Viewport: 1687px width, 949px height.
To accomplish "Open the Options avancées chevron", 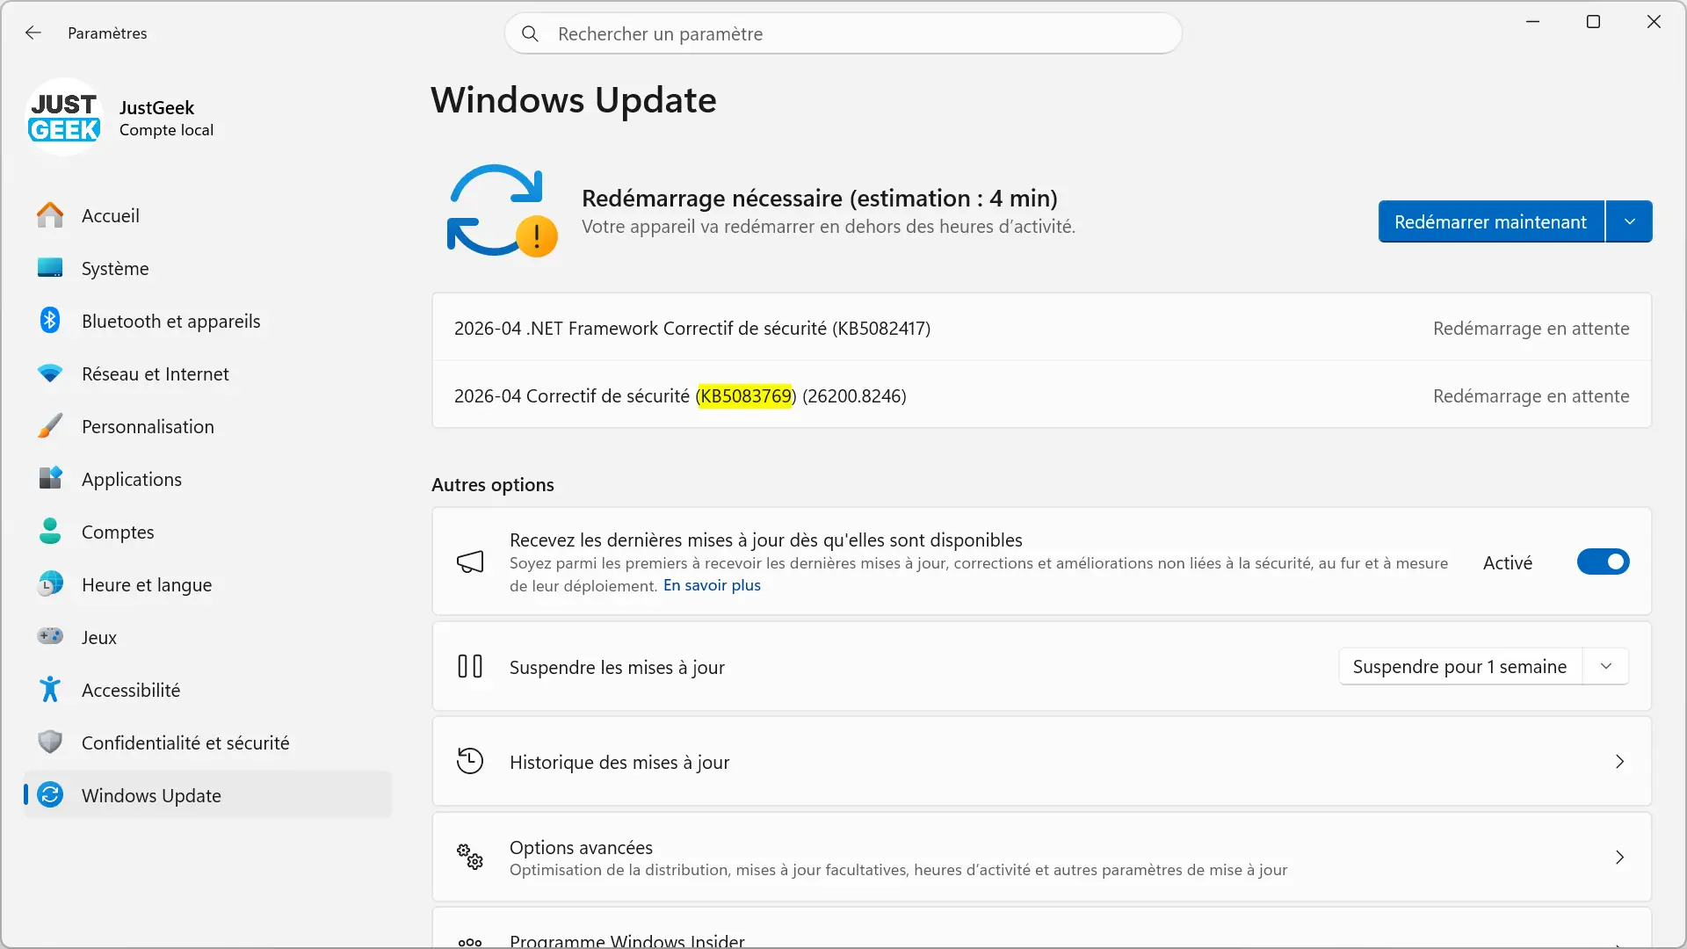I will (x=1619, y=857).
